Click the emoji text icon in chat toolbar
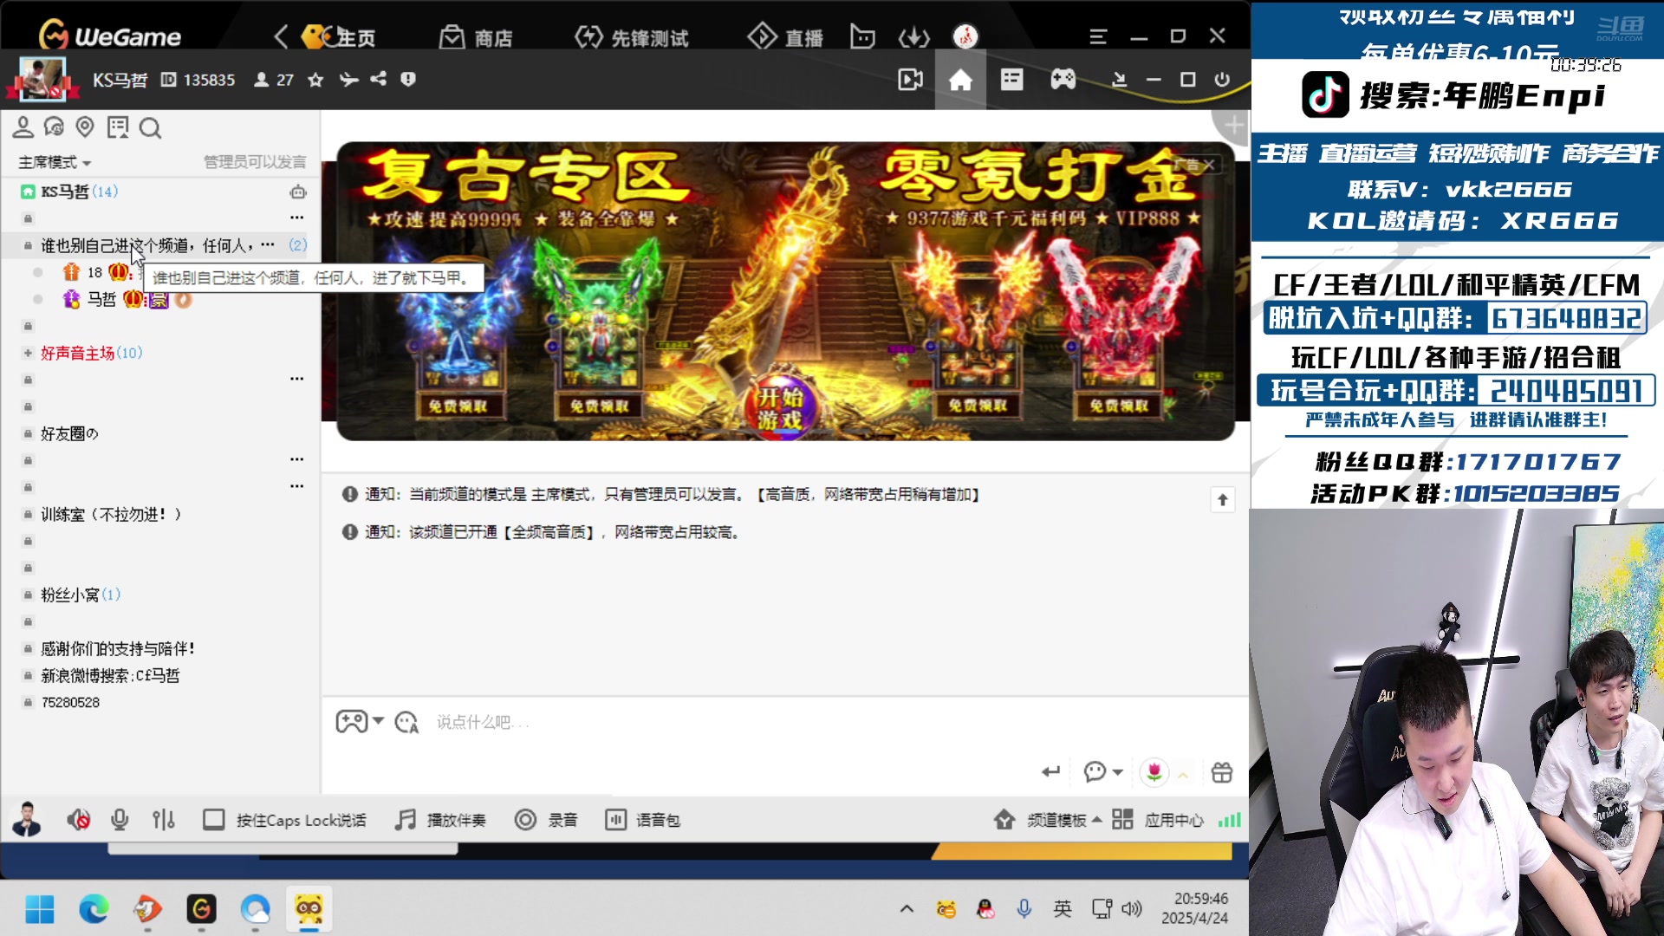The image size is (1664, 936). click(406, 722)
